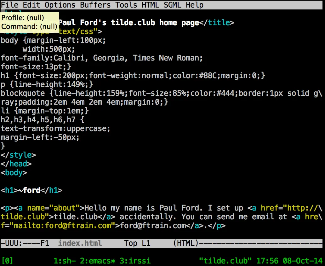The width and height of the screenshot is (325, 266).
Task: Click the [0] tmux session indicator
Action: pyautogui.click(x=7, y=261)
